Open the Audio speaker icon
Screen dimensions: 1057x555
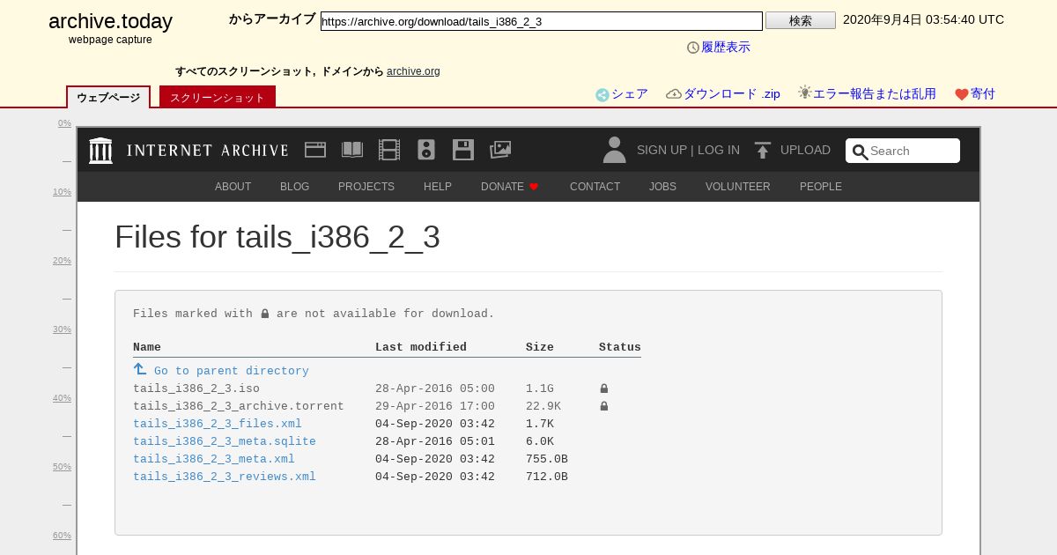(x=426, y=150)
